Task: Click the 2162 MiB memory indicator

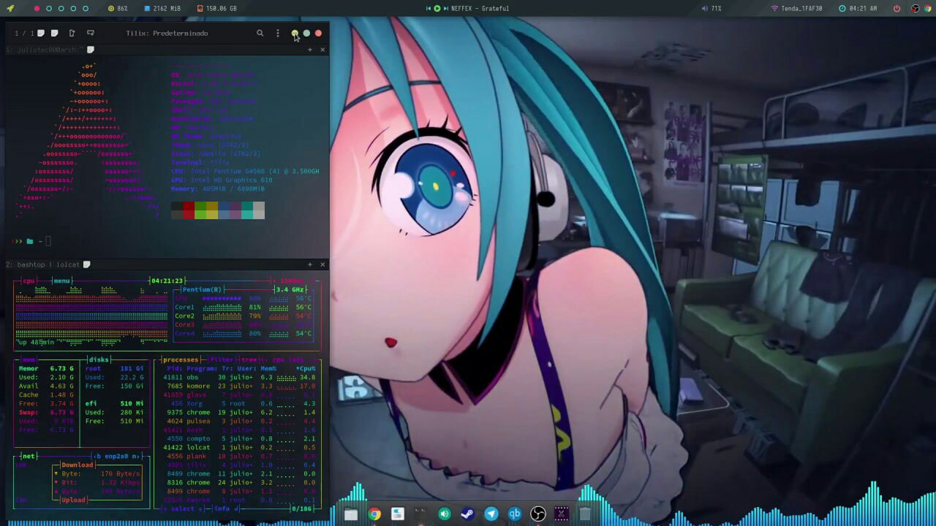Action: 162,9
